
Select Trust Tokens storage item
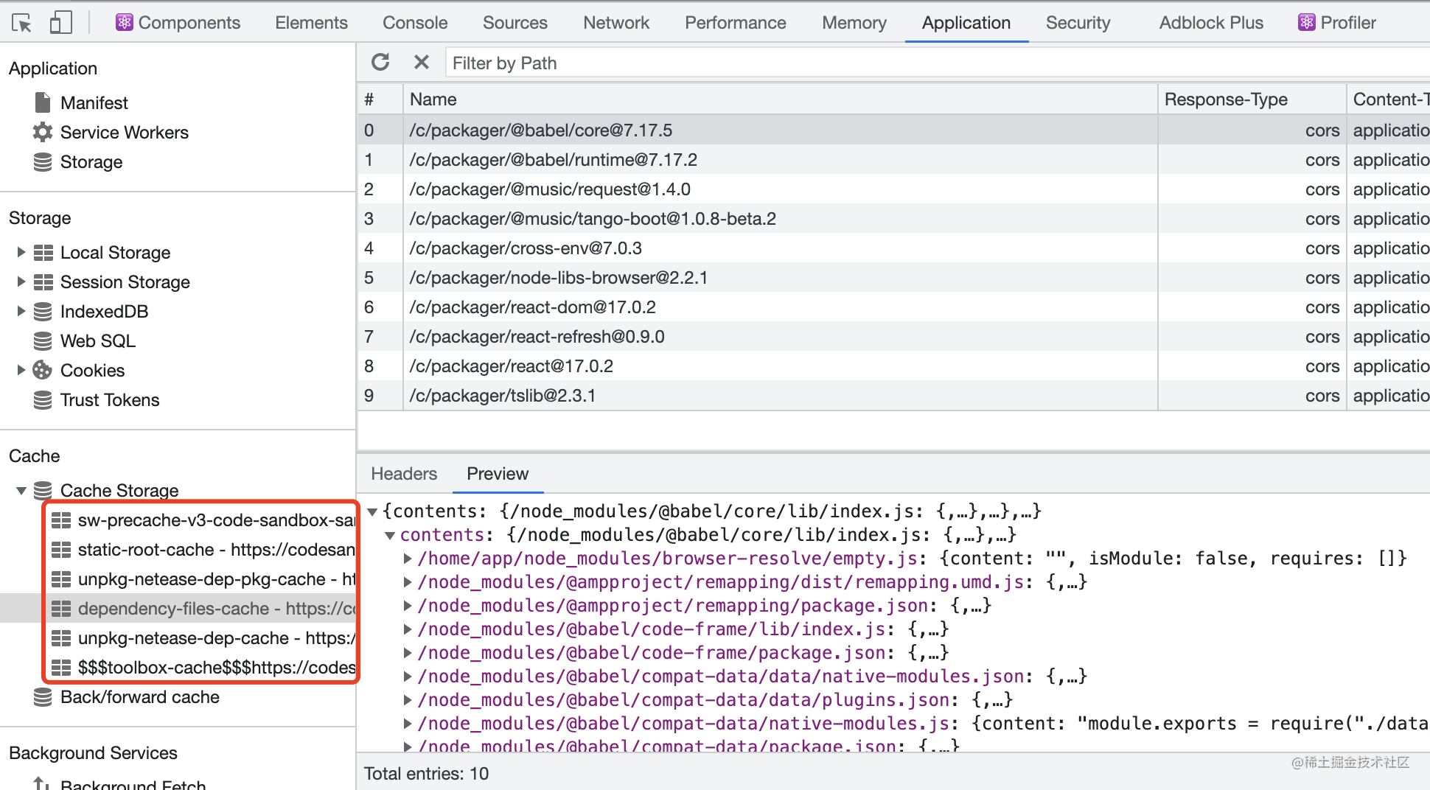109,400
